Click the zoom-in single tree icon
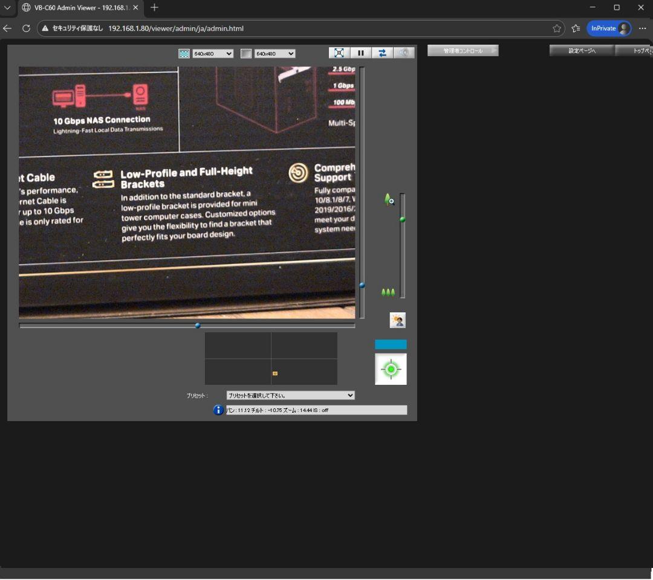Screen dimensions: 653x580 click(389, 199)
